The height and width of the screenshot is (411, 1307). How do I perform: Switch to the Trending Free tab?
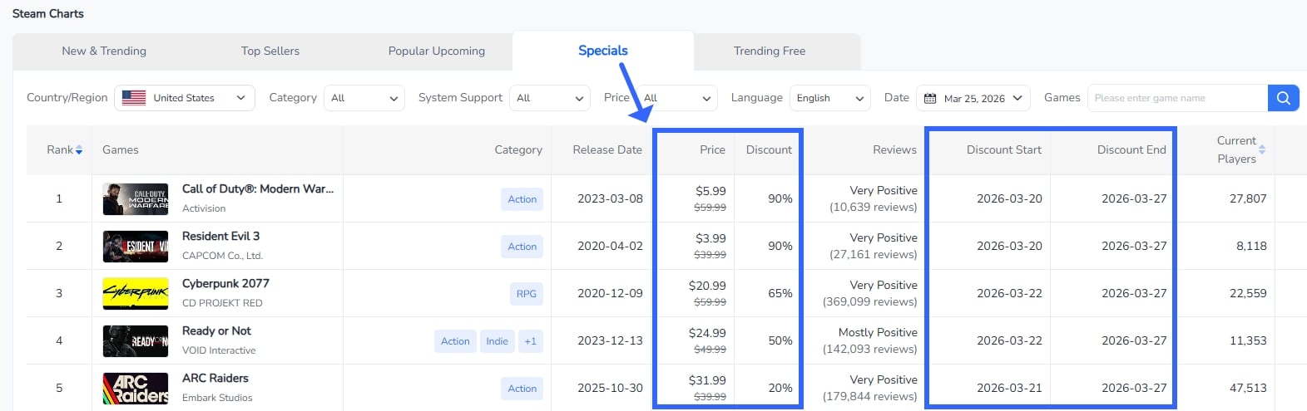tap(770, 51)
